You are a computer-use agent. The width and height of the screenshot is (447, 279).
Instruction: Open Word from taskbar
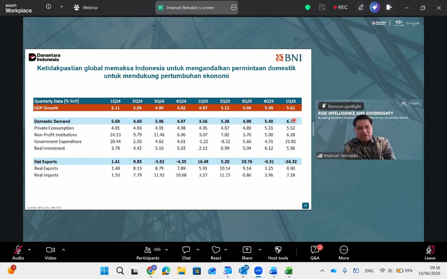pos(273,271)
